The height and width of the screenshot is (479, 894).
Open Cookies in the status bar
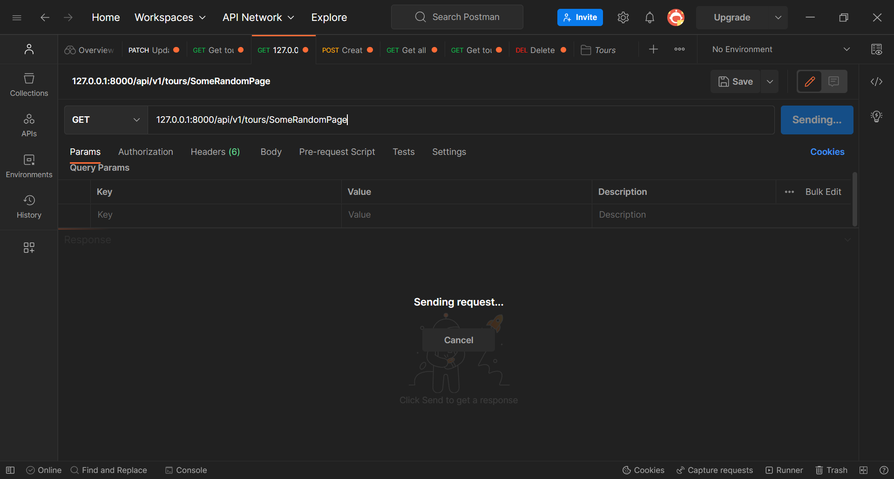tap(643, 470)
